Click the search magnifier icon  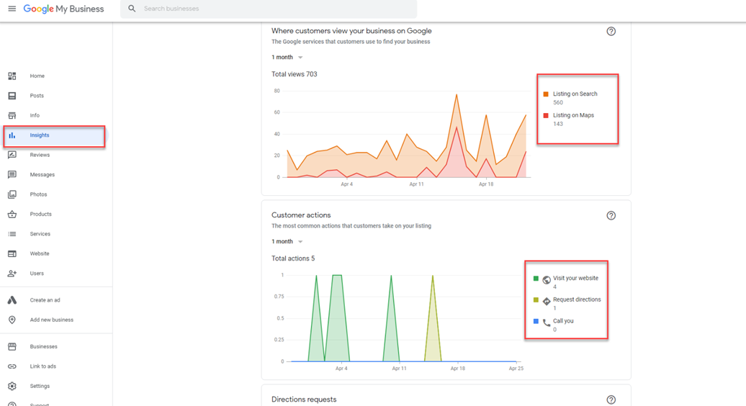tap(132, 9)
